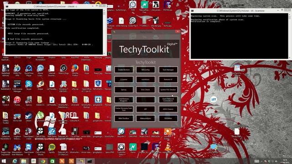This screenshot has height=164, width=292.
Task: Focus sfc /scannow window title bar
Action: (x=240, y=10)
